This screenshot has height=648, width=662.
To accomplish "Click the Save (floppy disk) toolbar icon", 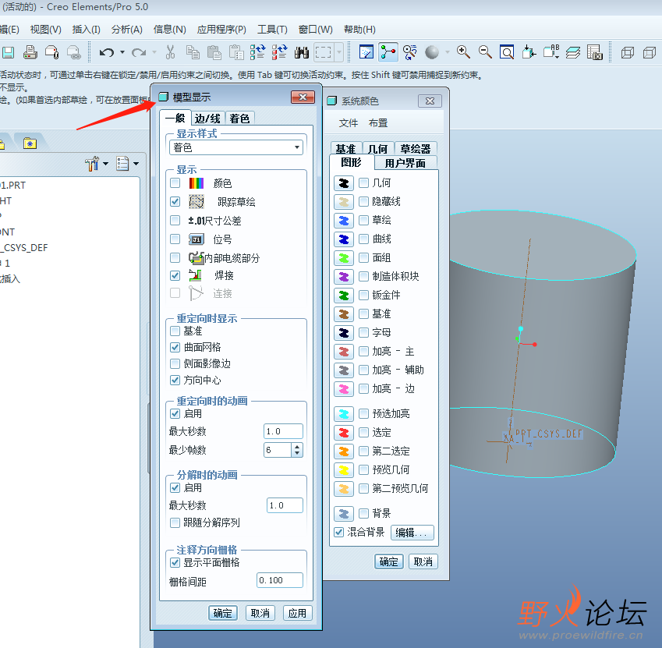I will point(8,52).
